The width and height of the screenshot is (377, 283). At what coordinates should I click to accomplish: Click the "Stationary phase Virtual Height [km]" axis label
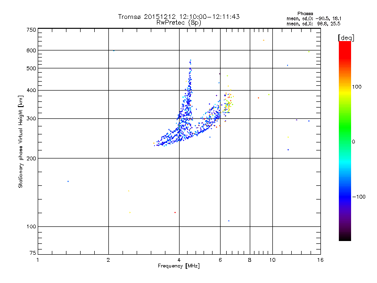point(21,141)
